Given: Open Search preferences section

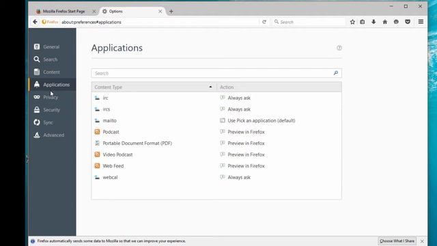Looking at the screenshot, I should [x=52, y=59].
